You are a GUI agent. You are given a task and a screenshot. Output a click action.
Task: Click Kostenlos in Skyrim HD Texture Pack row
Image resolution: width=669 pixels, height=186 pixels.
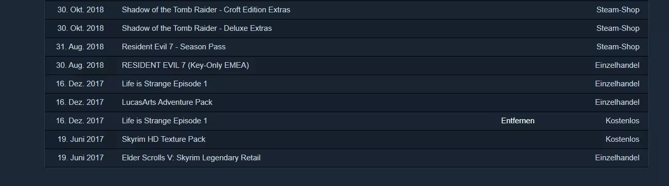[622, 139]
